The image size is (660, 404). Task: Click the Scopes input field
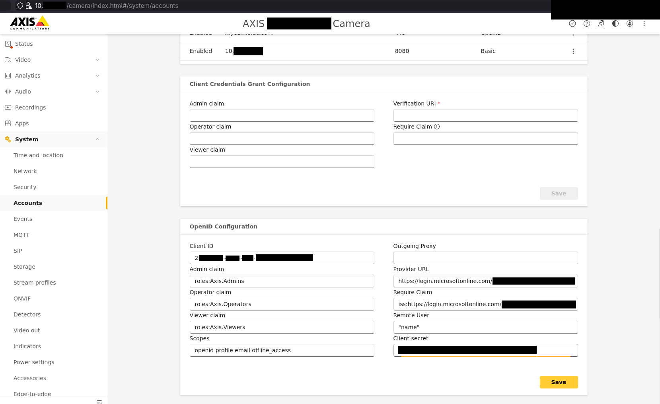point(282,350)
